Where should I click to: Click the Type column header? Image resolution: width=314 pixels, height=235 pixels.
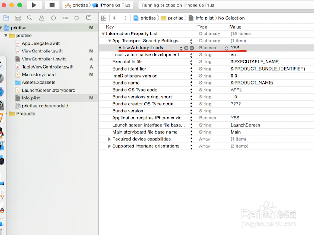point(203,27)
